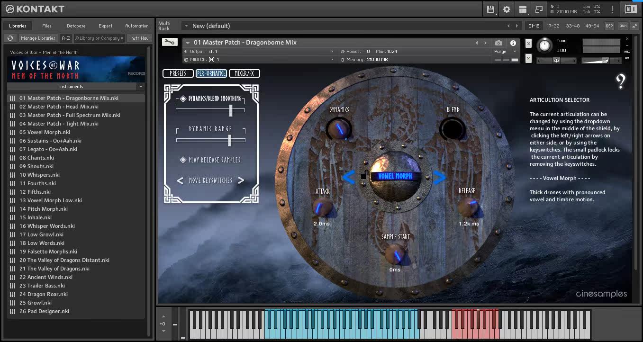Click the Native Instruments NI logo
This screenshot has width=643, height=342.
click(631, 9)
